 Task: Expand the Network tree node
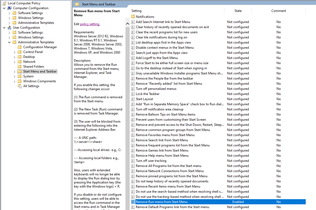point(15,62)
